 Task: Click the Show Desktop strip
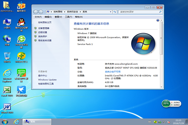pyautogui.click(x=186, y=122)
